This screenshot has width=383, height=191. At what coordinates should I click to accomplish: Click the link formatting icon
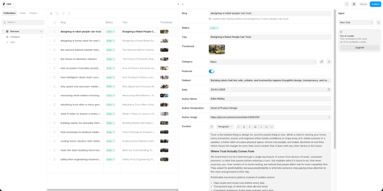point(239,127)
